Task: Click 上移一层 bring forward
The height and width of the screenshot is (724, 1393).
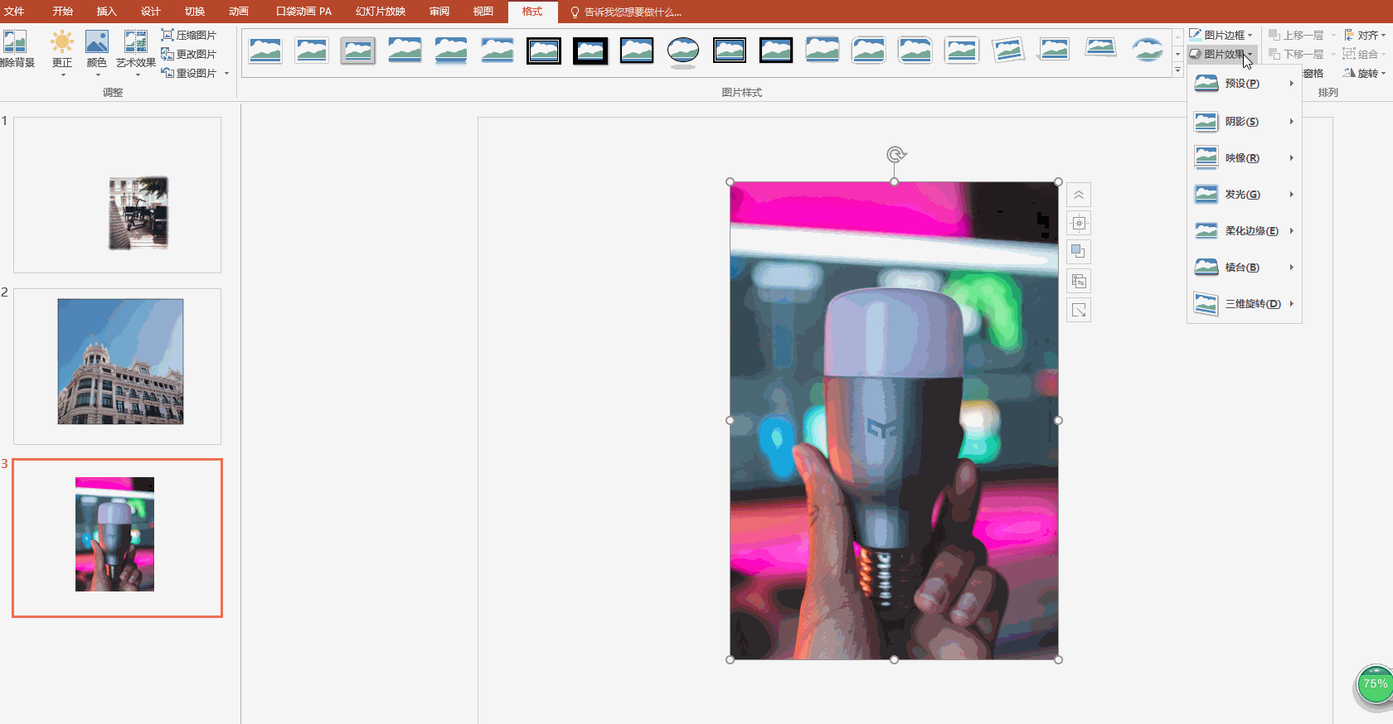Action: (1296, 35)
